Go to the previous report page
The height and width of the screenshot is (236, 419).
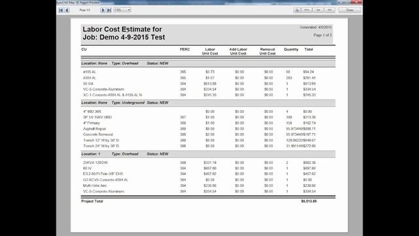[x=67, y=10]
